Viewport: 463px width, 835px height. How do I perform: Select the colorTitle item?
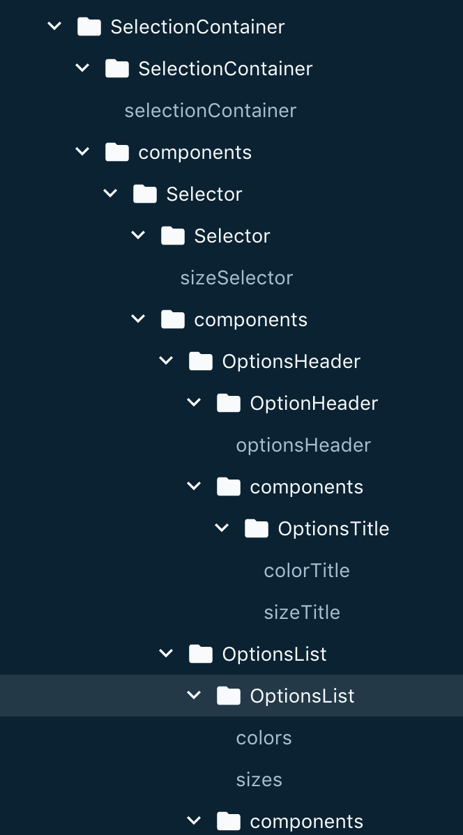point(307,570)
